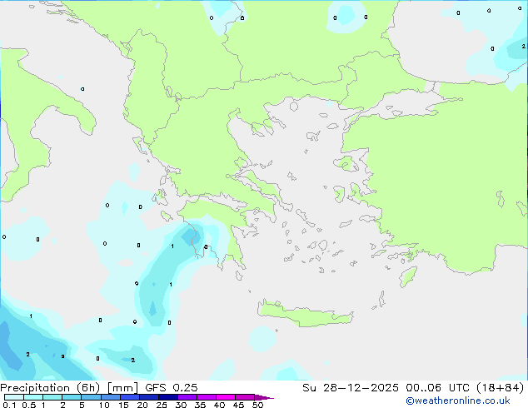
Task: Click the '45' legend scale value
Action: click(x=238, y=405)
